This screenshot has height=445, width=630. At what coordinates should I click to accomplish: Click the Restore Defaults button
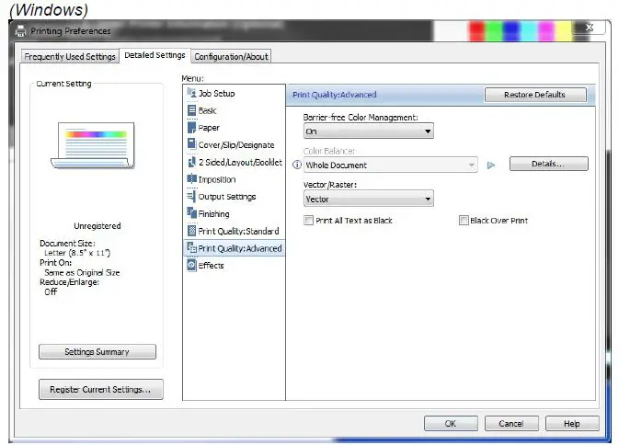pos(534,95)
